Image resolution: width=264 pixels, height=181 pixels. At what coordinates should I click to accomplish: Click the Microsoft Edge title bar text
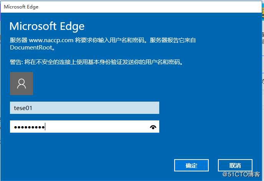[21, 7]
